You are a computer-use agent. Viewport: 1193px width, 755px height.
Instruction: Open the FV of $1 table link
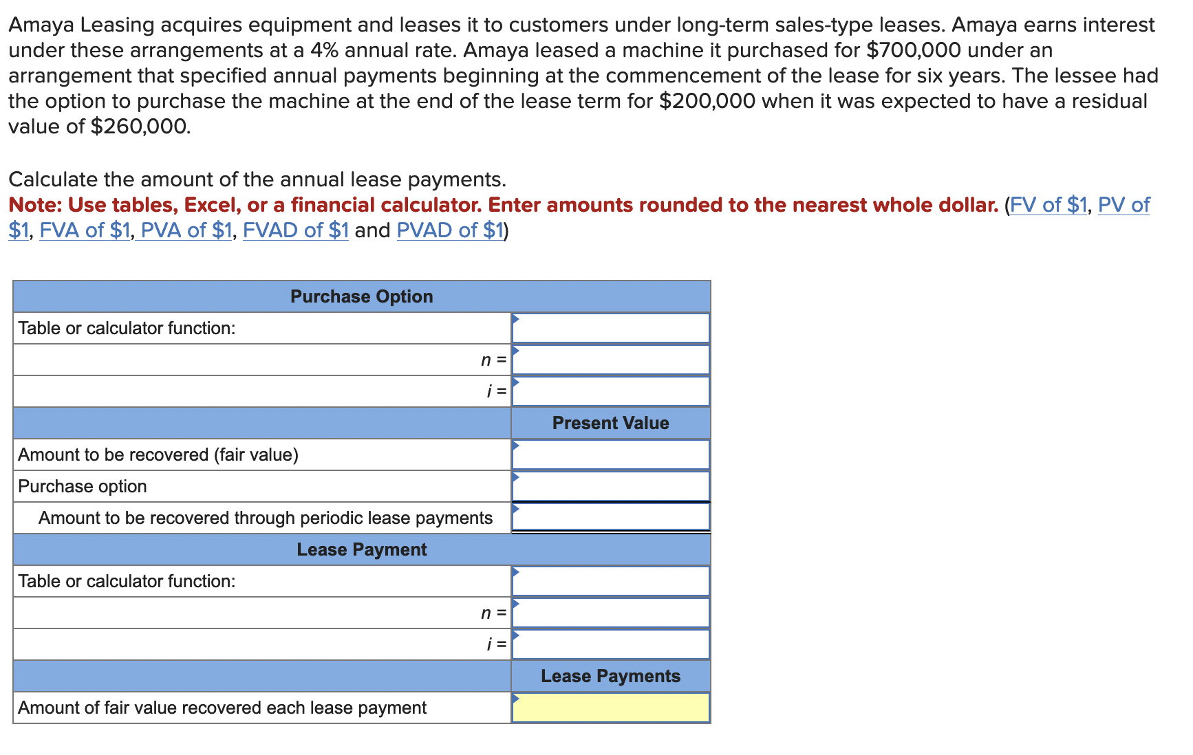coord(1048,205)
